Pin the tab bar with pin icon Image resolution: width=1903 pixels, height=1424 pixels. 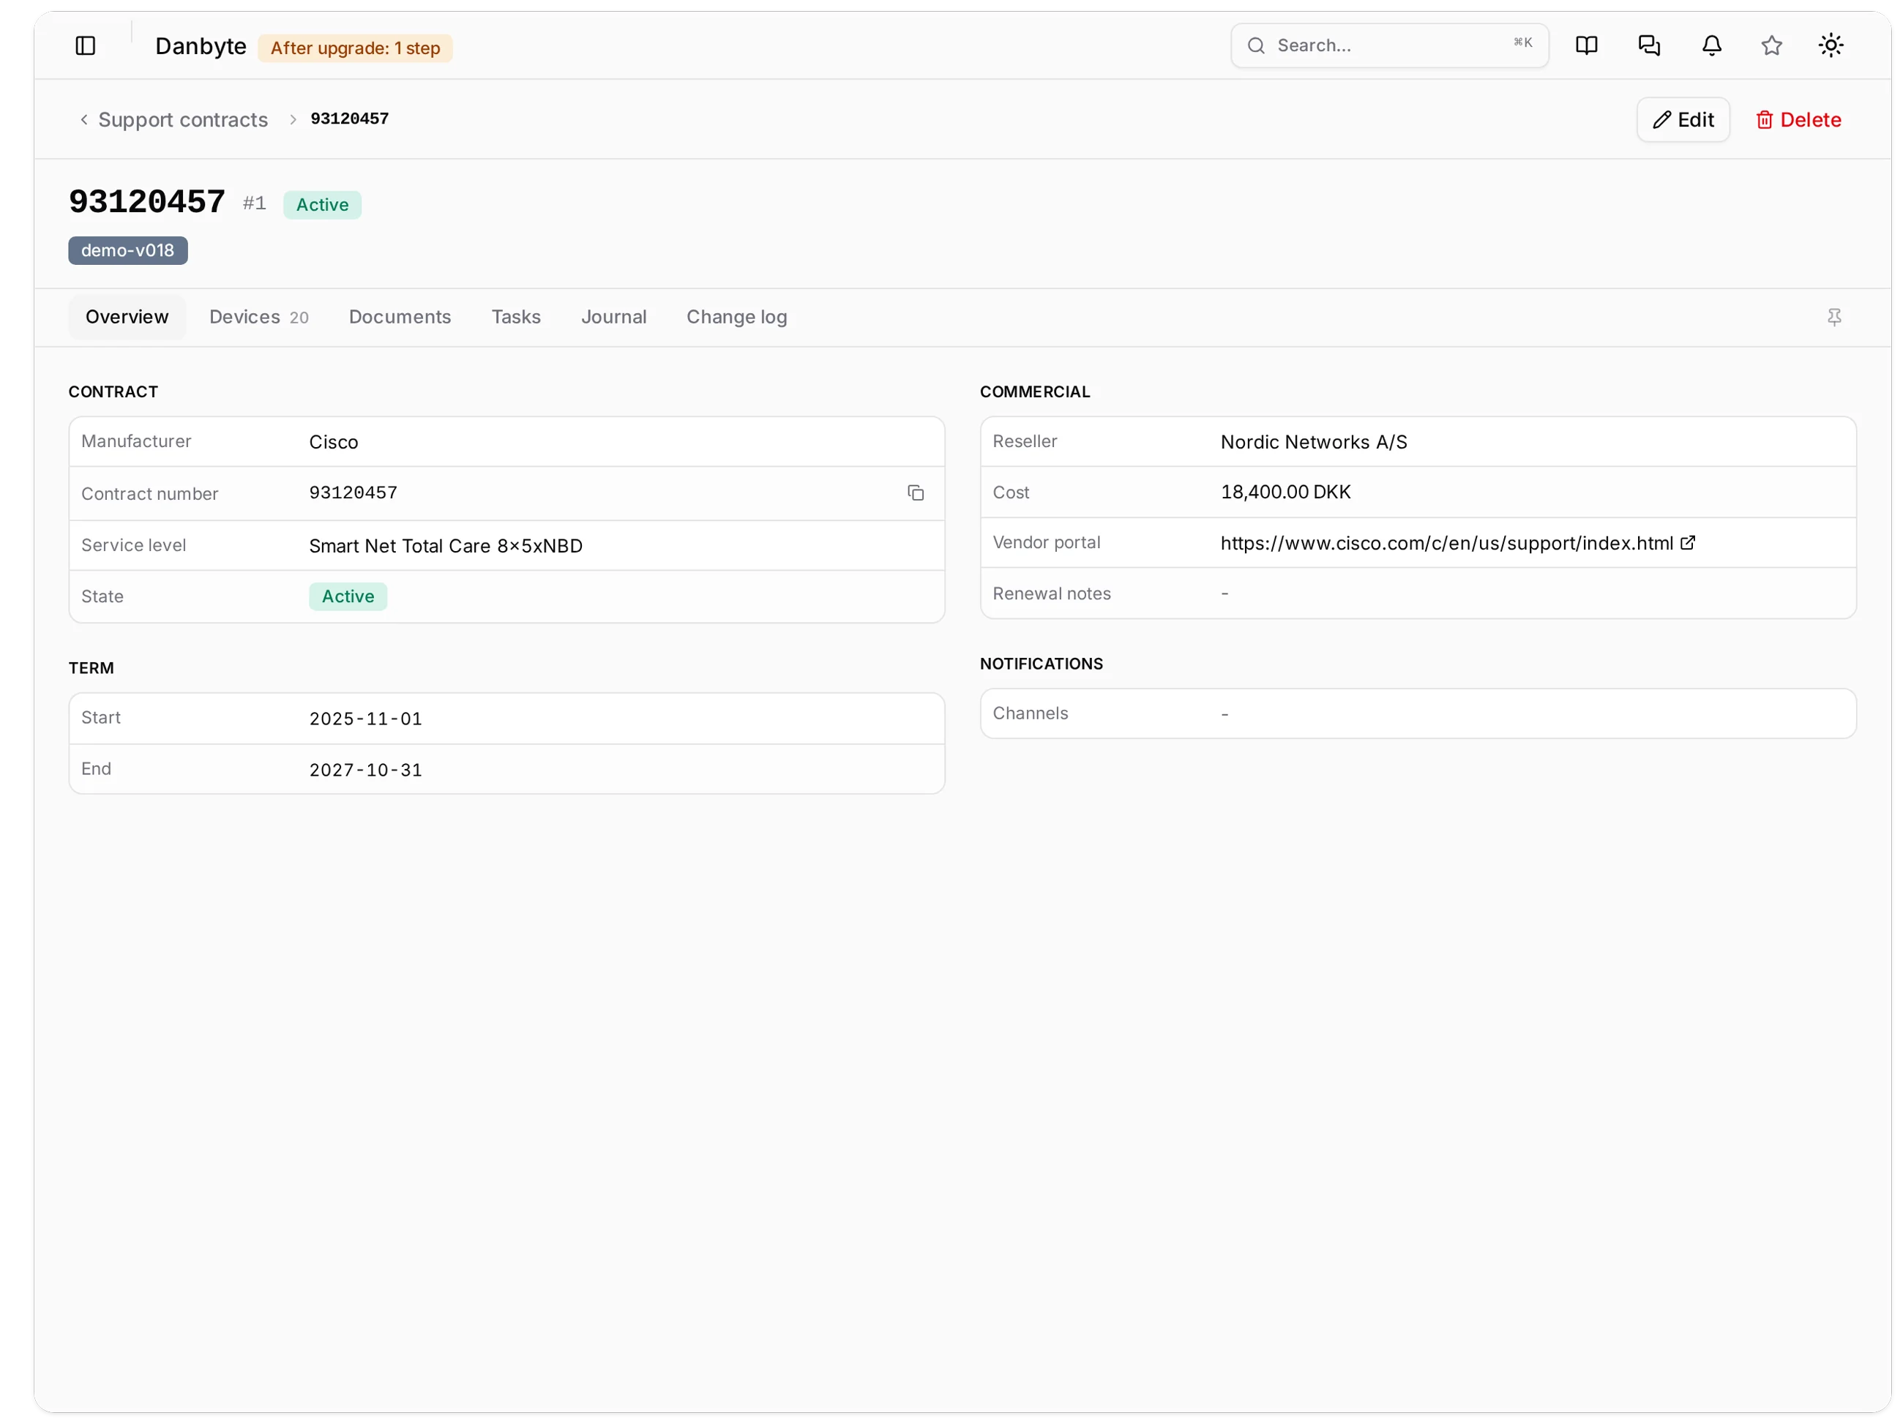tap(1834, 318)
